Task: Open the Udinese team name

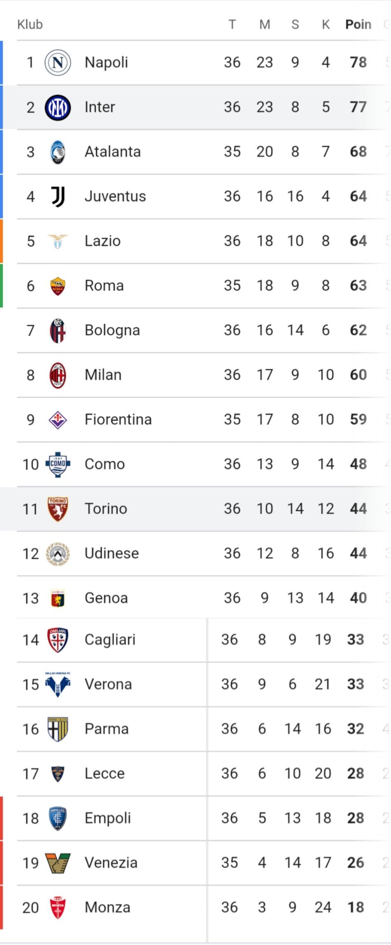Action: [112, 553]
